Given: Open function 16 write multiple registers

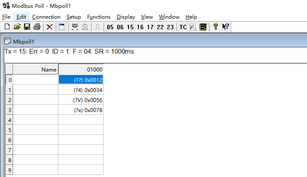Looking at the screenshot, I should [x=140, y=27].
